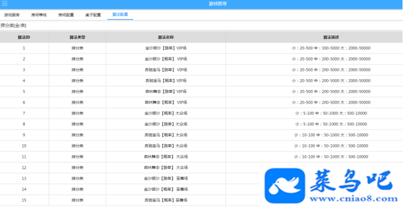Click the 算法描述 column header
This screenshot has width=404, height=209.
coord(331,37)
